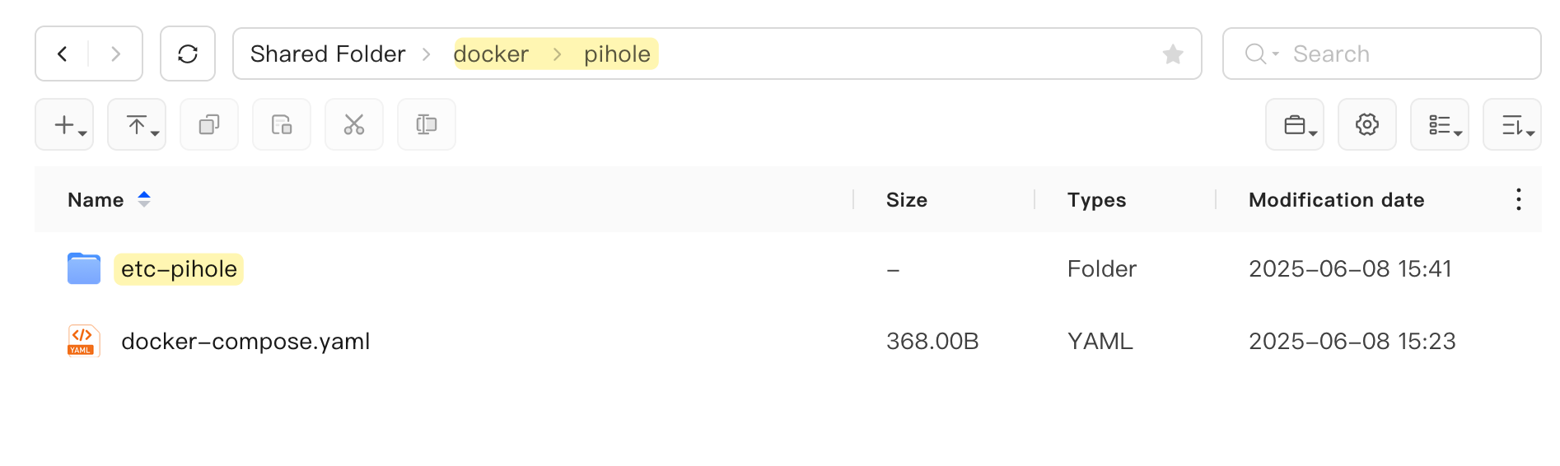Screen dimensions: 1560x466
Task: Click the paste toolbar icon
Action: tap(282, 125)
